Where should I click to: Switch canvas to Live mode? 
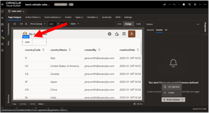(x=119, y=24)
